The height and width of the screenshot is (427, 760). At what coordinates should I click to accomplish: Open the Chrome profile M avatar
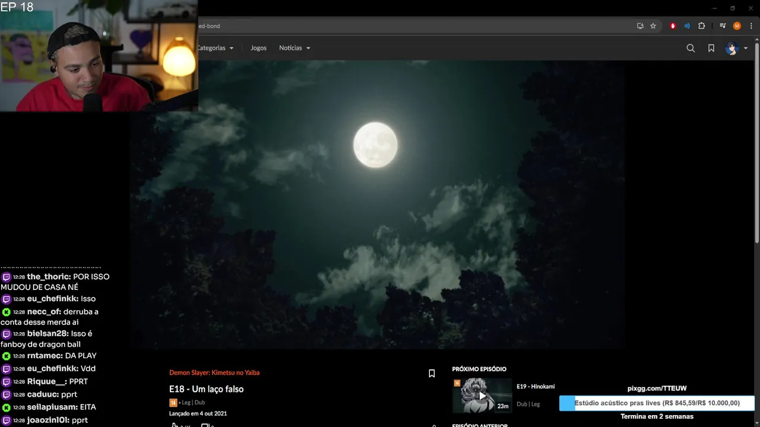tap(737, 26)
